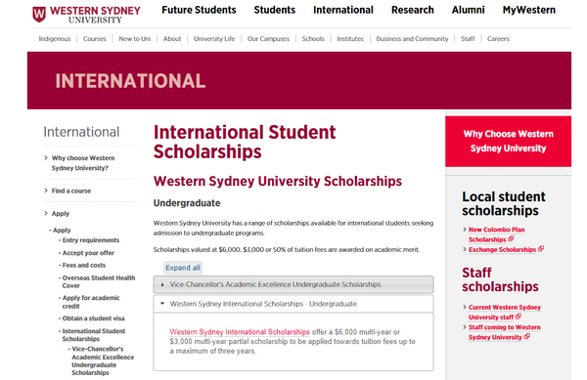Click the 'International Student Scholarships' page heading
Viewport: 587px width, 380px height.
[245, 142]
